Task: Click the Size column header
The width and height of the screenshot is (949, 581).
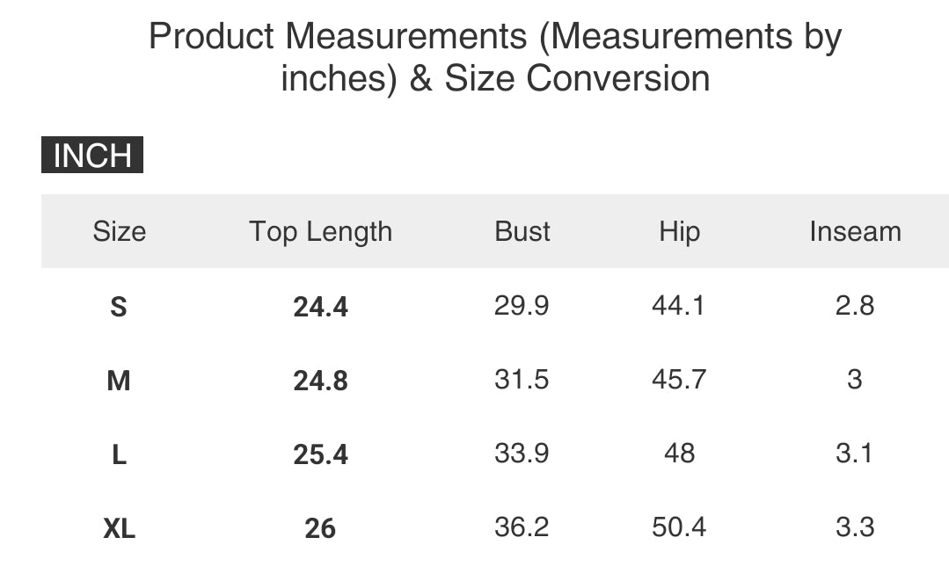Action: 119,232
